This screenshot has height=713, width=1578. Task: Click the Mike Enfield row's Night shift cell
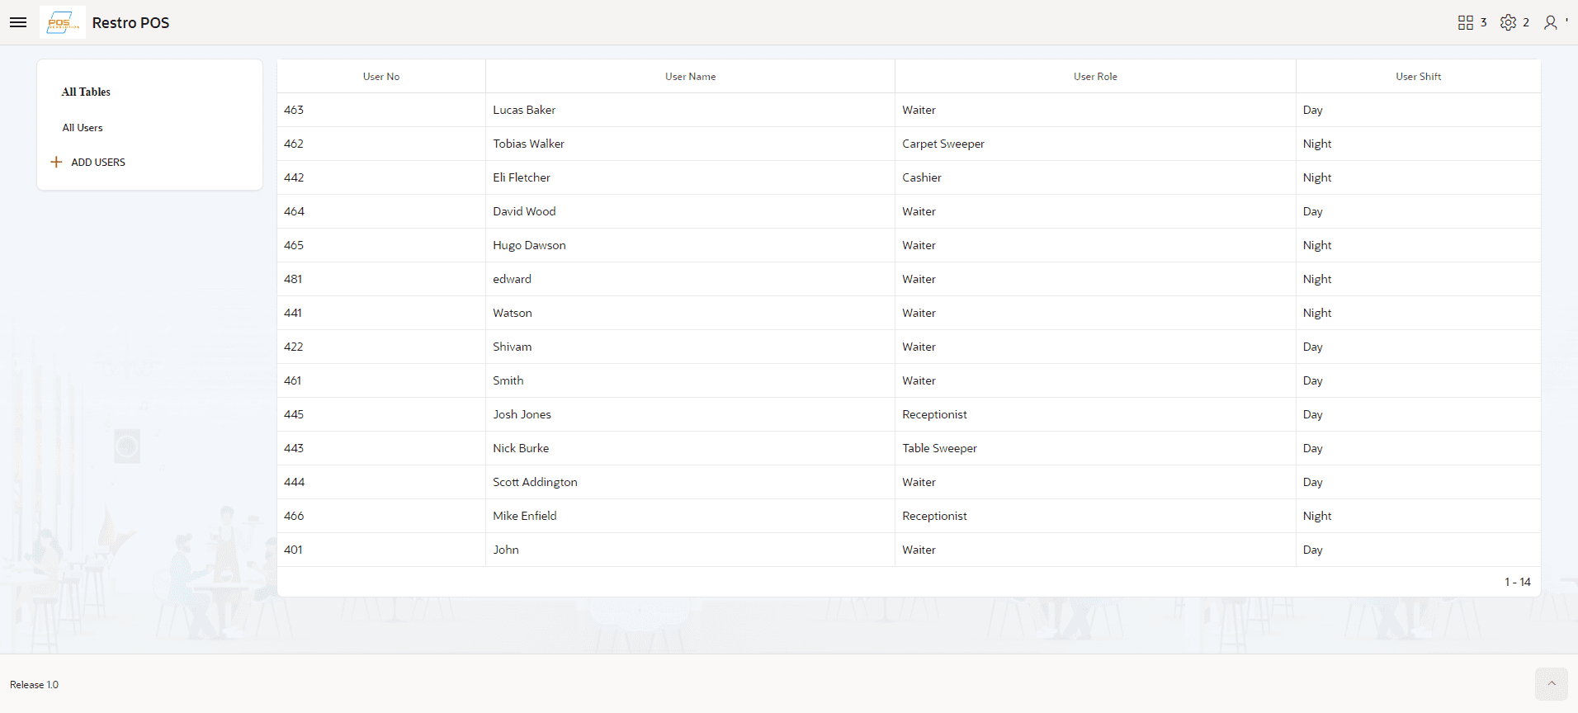click(1316, 516)
